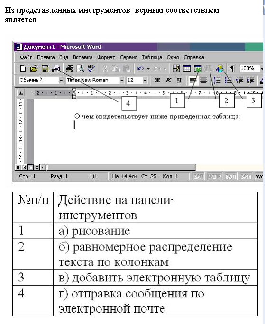Align text to the left
The width and height of the screenshot is (265, 324).
tap(193, 80)
